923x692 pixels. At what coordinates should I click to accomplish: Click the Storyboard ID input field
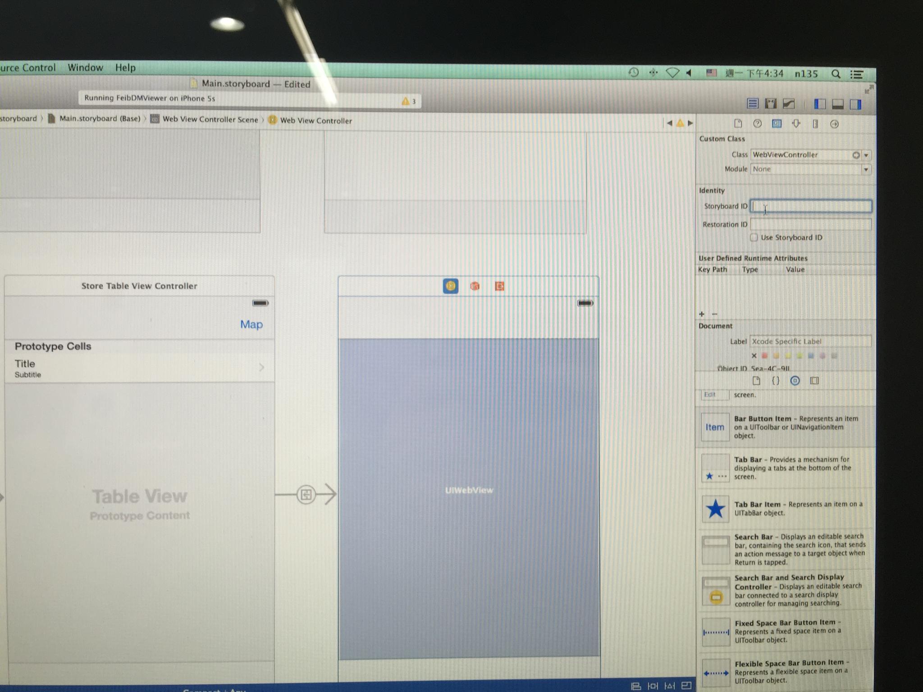pos(810,206)
